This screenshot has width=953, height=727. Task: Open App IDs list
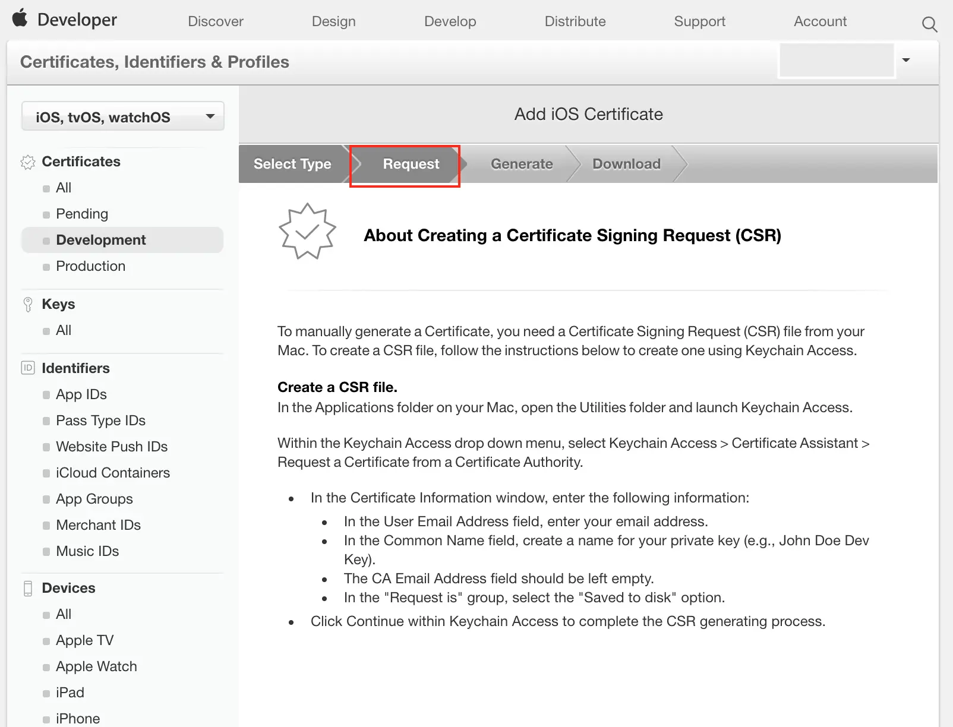coord(81,394)
